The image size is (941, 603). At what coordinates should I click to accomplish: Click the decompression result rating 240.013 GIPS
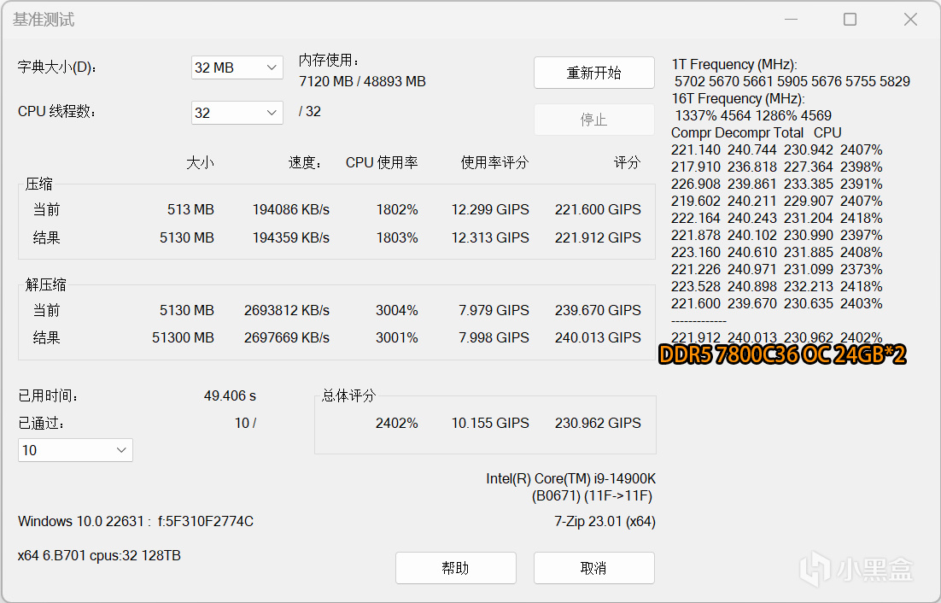pyautogui.click(x=598, y=338)
